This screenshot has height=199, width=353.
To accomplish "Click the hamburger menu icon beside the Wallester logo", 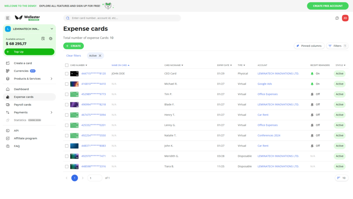I will point(8,18).
